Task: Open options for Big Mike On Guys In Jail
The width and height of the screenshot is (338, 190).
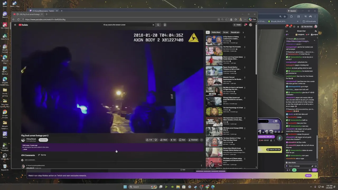Action: pos(245,88)
